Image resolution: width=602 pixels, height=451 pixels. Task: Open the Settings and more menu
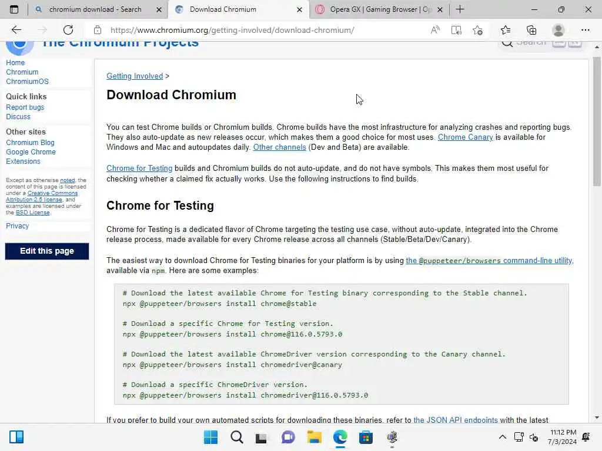pyautogui.click(x=585, y=30)
